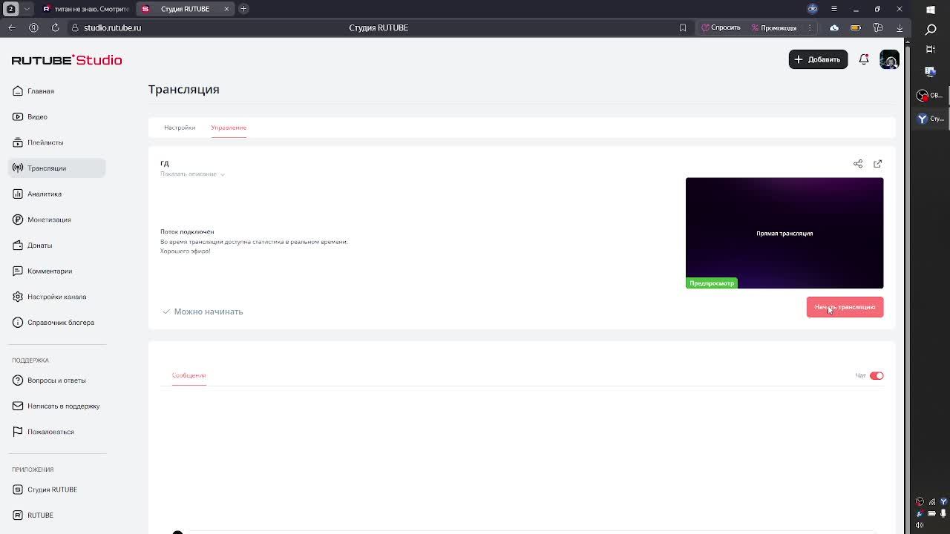The height and width of the screenshot is (534, 950).
Task: Click Написать в поддержку
Action: 56,406
